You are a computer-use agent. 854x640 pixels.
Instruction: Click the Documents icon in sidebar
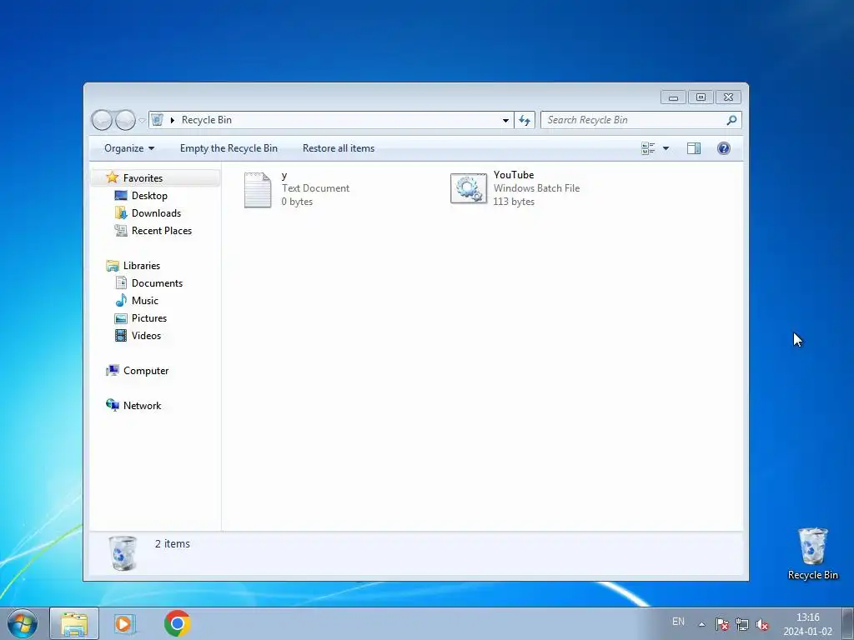[121, 283]
